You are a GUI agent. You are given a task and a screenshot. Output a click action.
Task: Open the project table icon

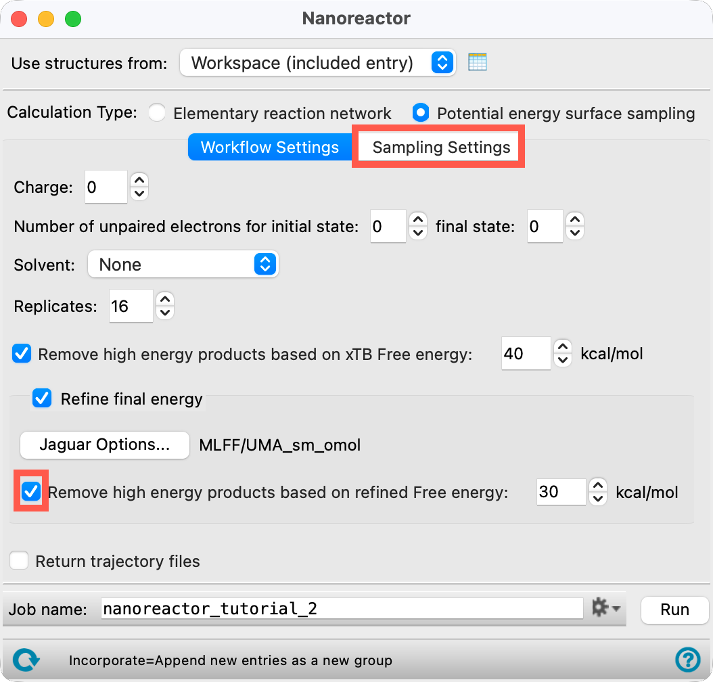click(x=478, y=62)
